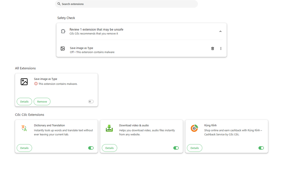Delete unsafe extension via trash icon
Screen dimensions: 281x169
(213, 48)
